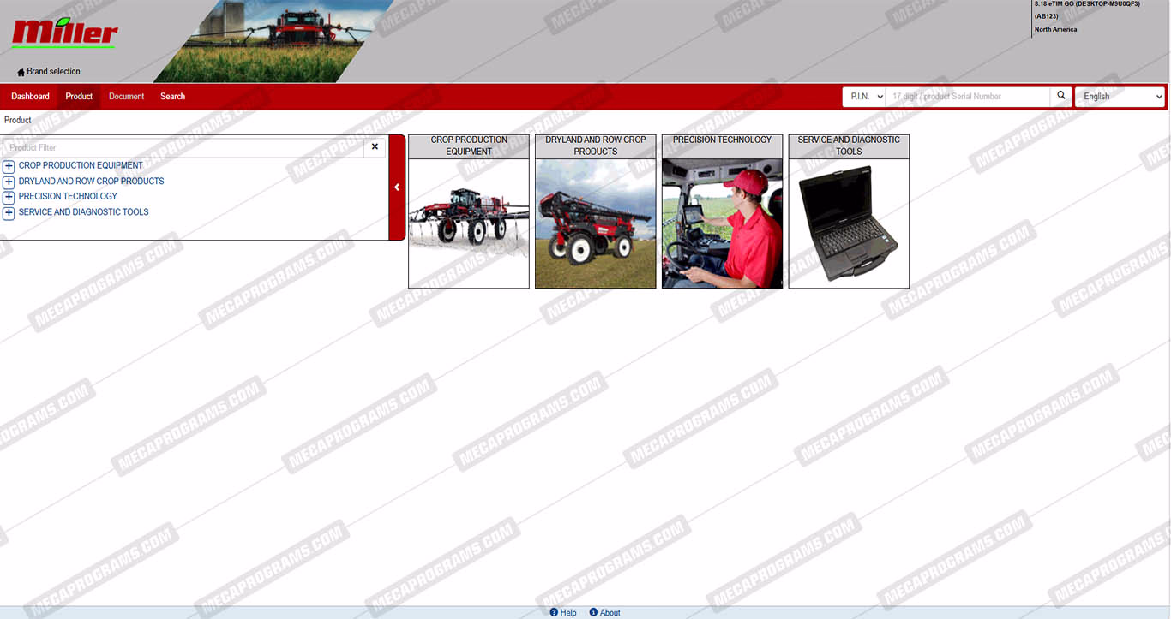Click the About info icon
Viewport: 1171px width, 619px height.
coord(593,612)
